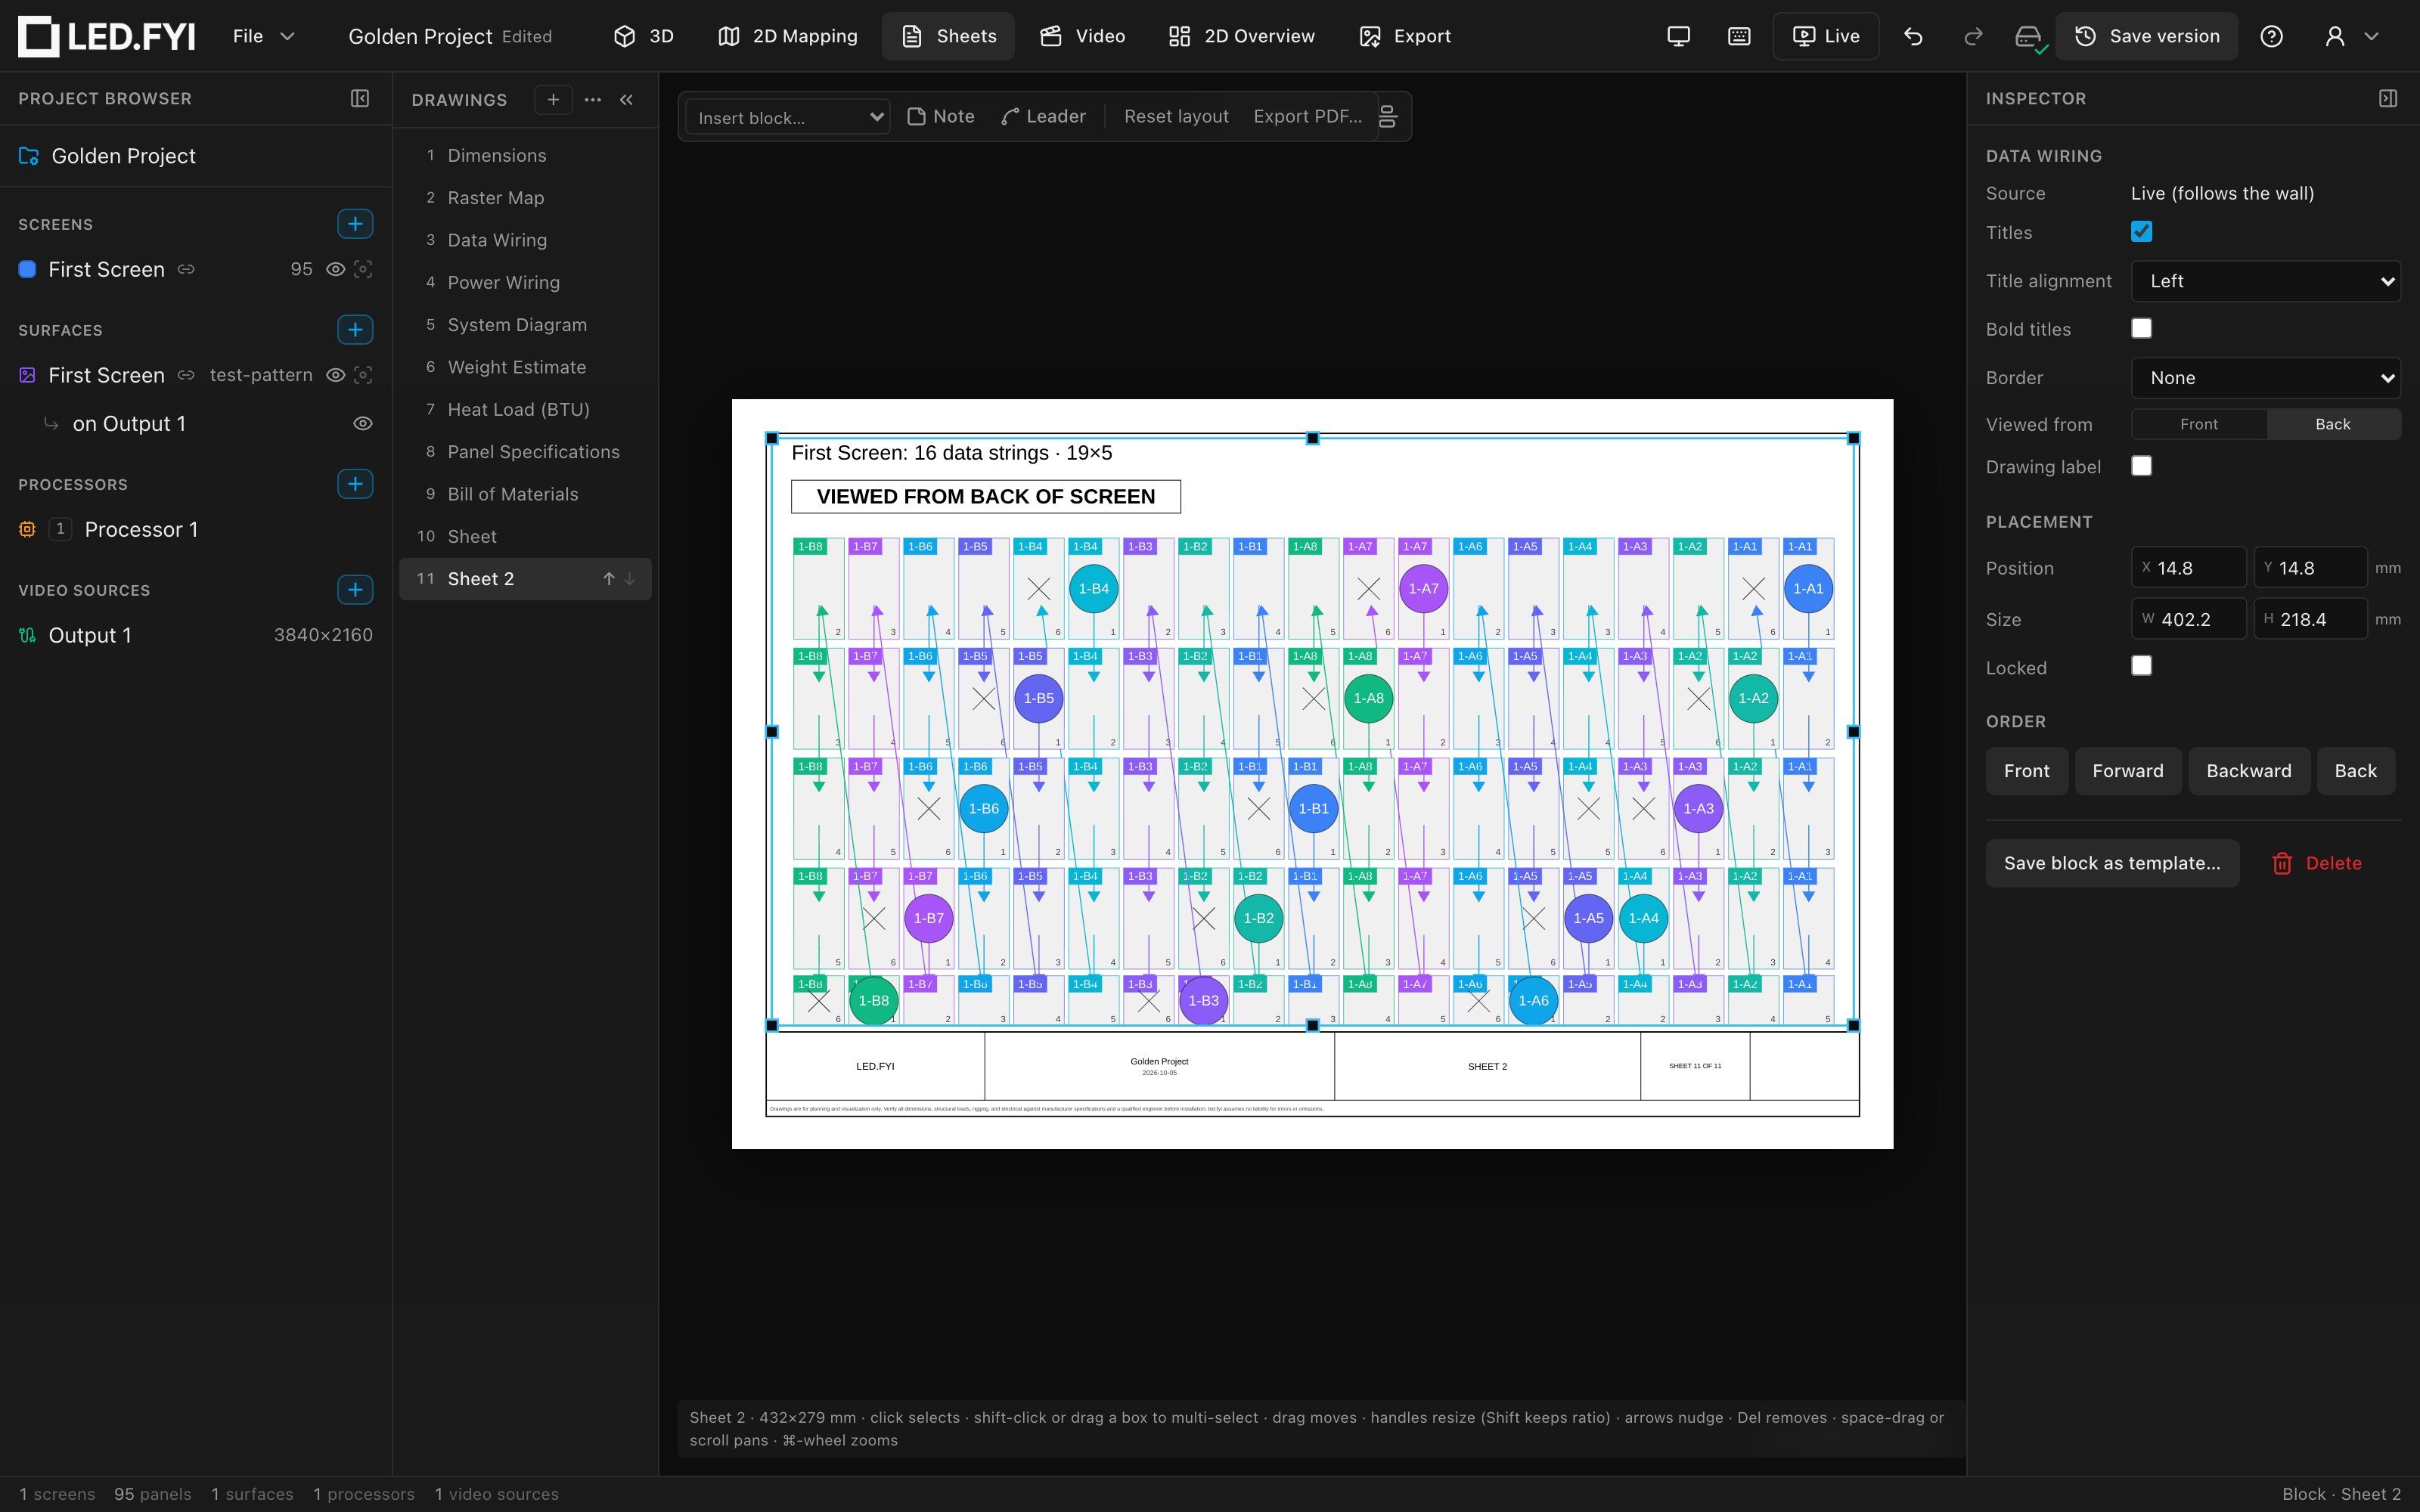Image resolution: width=2420 pixels, height=1512 pixels.
Task: Add a new drawing with plus icon
Action: tap(553, 99)
